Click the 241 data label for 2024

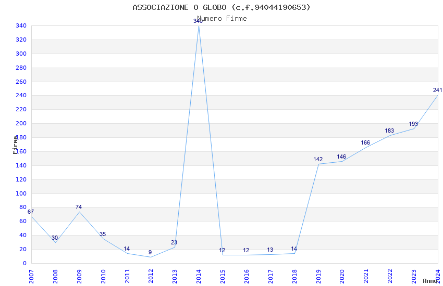pos(438,90)
